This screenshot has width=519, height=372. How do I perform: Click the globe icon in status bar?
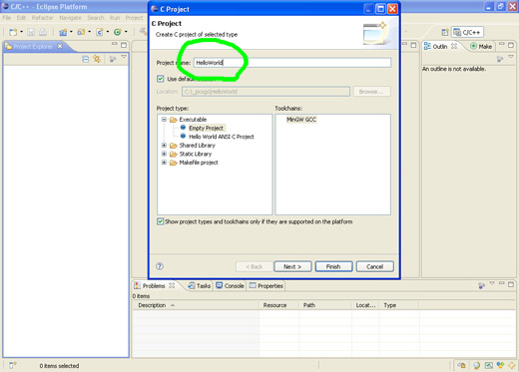pos(476,365)
